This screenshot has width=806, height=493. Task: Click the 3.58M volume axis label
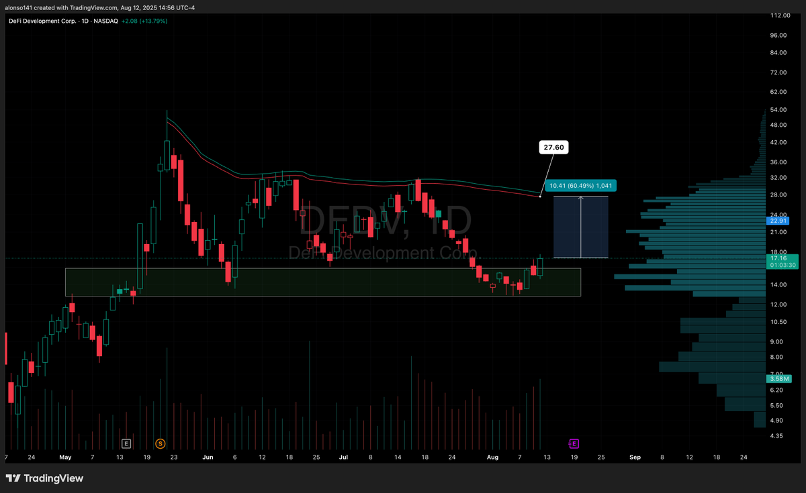(x=779, y=379)
